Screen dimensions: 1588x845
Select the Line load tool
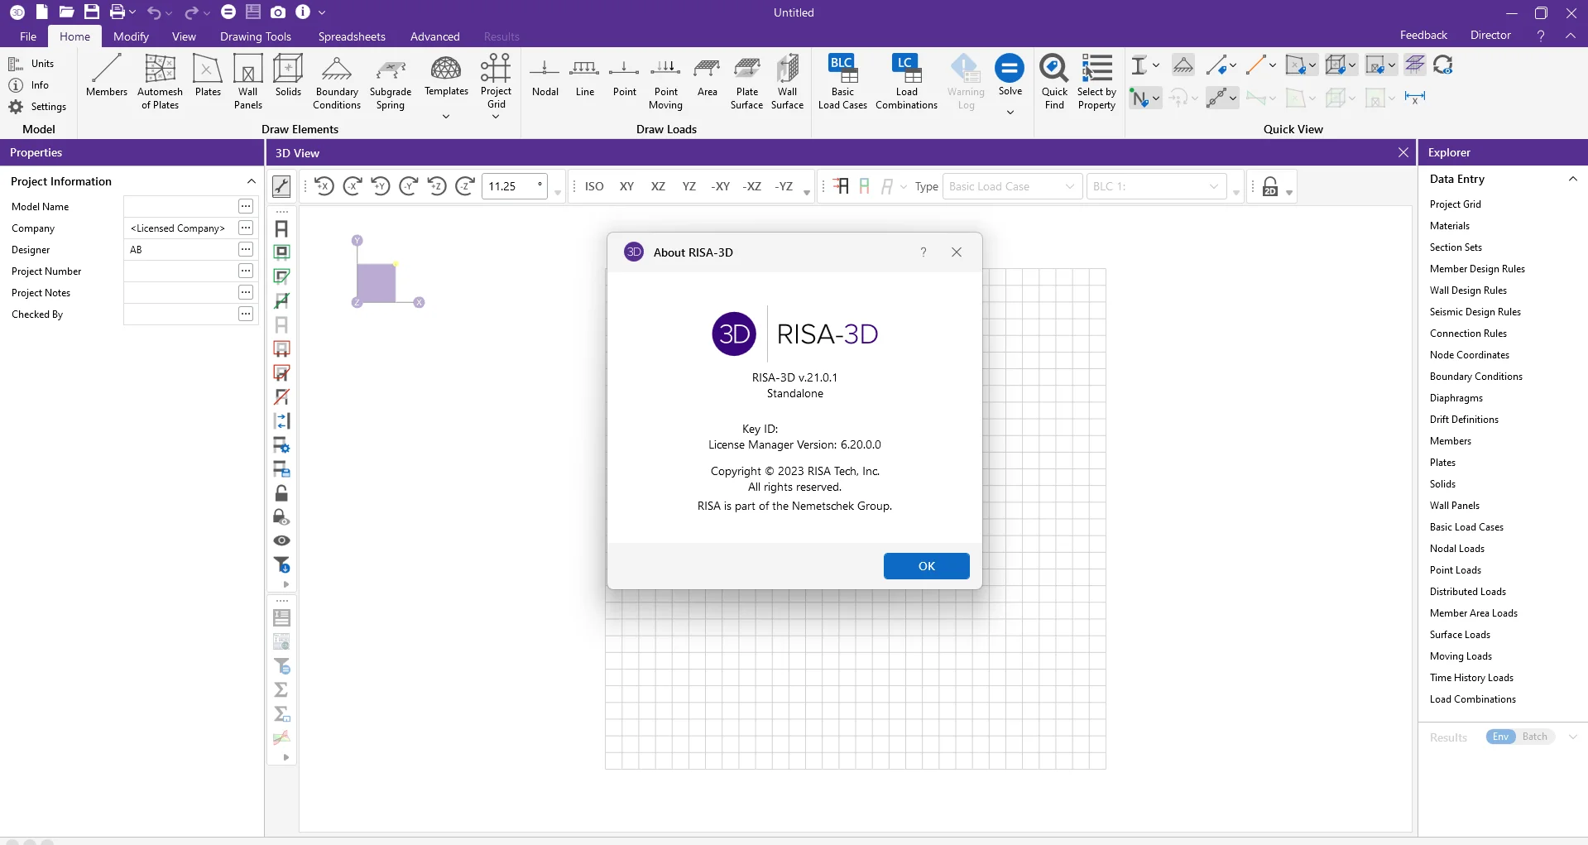(585, 76)
